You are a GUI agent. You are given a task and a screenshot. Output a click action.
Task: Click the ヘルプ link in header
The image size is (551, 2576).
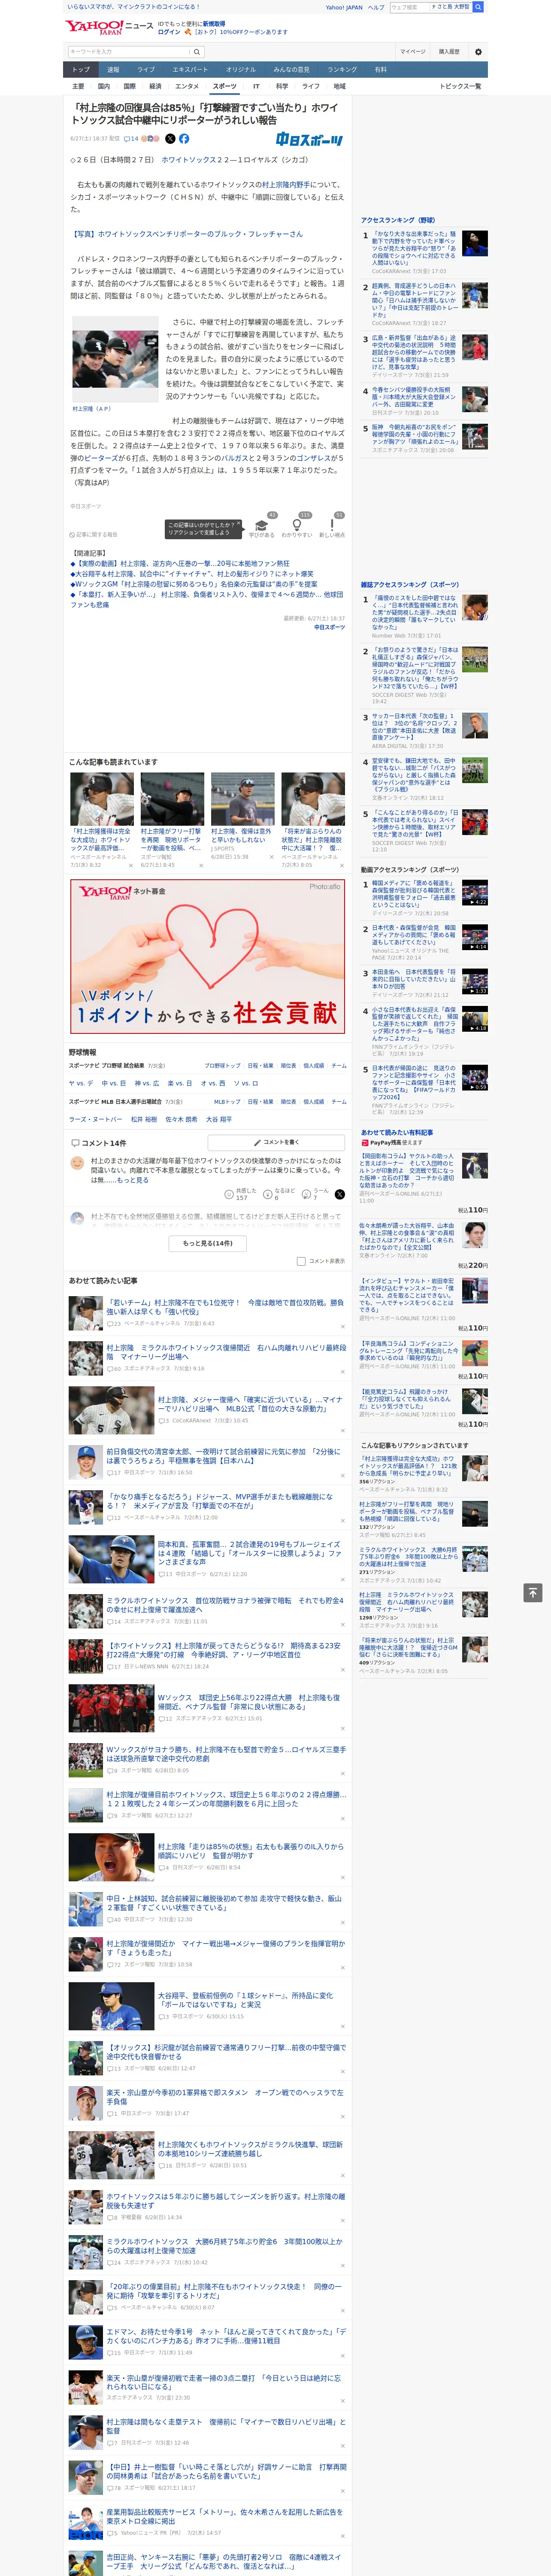tap(376, 7)
